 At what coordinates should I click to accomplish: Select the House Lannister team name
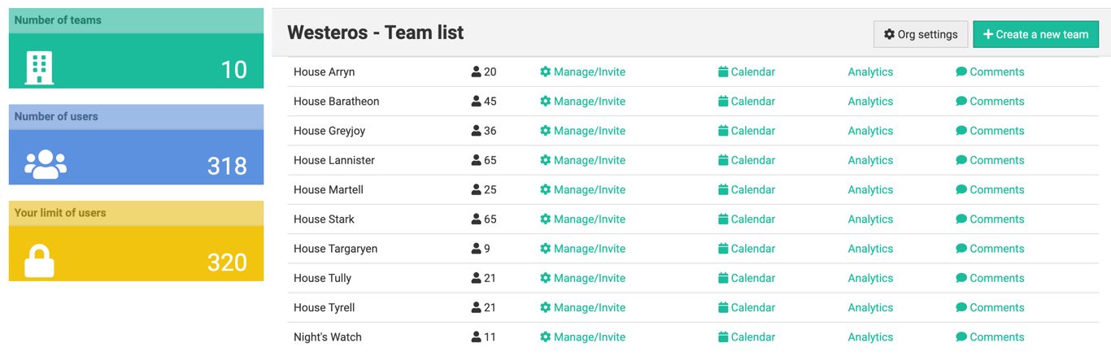tap(334, 160)
